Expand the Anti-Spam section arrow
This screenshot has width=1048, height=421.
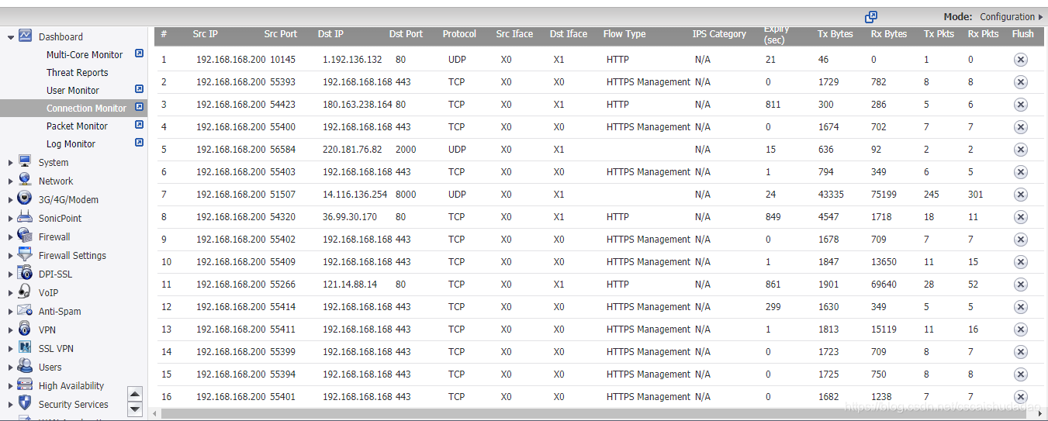coord(11,312)
